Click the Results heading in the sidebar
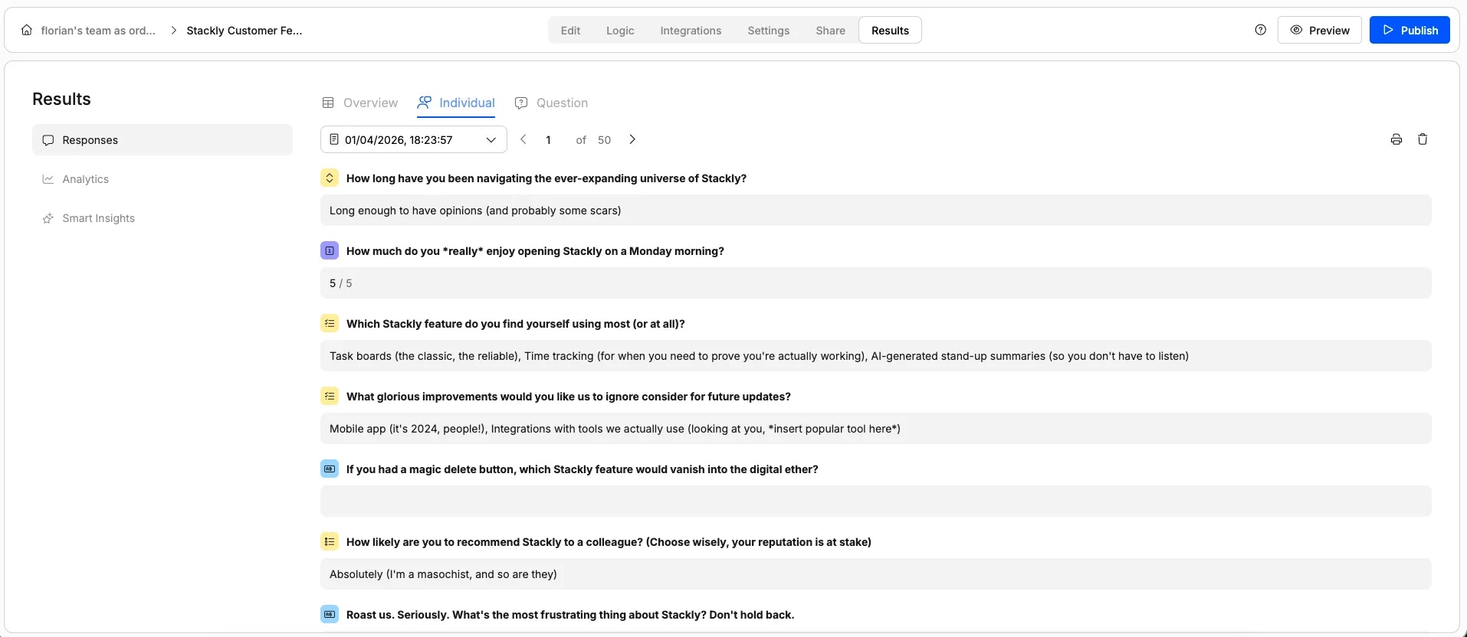Viewport: 1467px width, 637px height. (61, 99)
